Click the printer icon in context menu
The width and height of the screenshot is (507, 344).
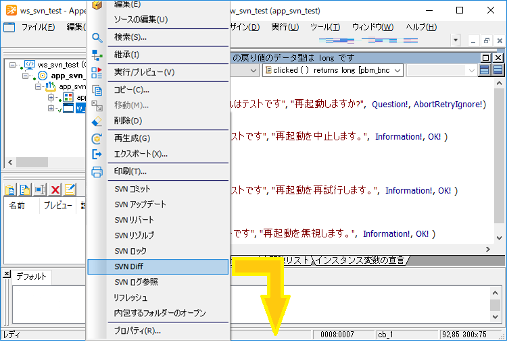(97, 172)
